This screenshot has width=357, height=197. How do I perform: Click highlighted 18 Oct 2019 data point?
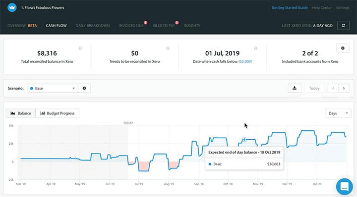244,139
